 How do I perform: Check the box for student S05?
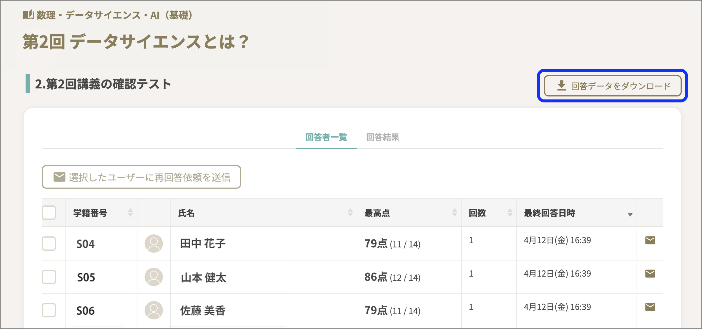click(x=49, y=277)
